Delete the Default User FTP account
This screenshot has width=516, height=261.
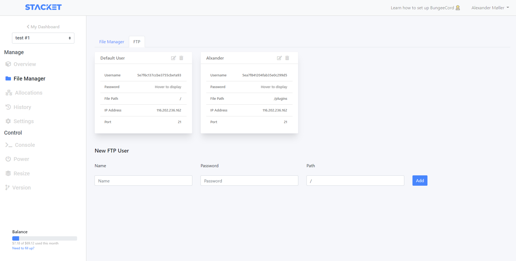pyautogui.click(x=181, y=58)
